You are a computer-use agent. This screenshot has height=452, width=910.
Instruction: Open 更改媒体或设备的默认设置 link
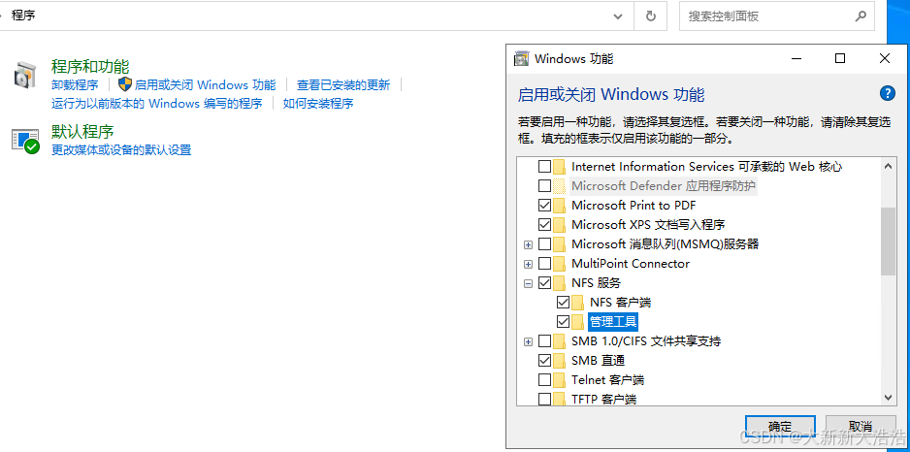coord(121,149)
